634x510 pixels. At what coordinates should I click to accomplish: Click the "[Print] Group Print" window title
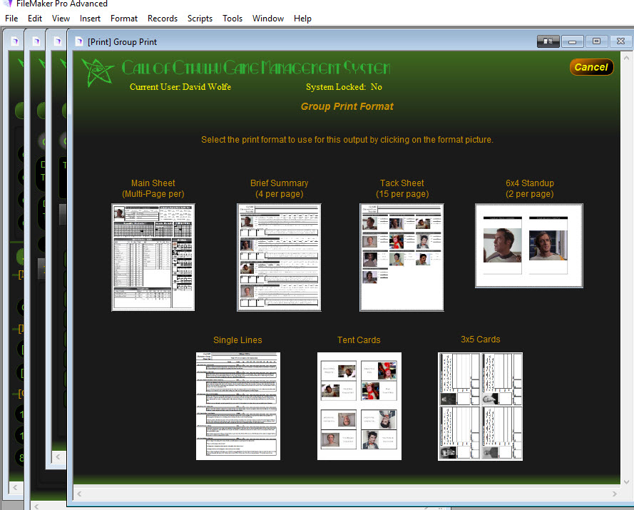coord(122,41)
